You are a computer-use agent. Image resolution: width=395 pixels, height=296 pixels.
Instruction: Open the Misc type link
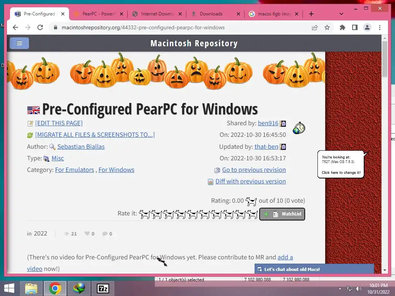58,158
